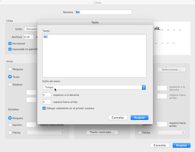Select the Texto radio under Inicio
The width and height of the screenshot is (195, 152).
coord(10,77)
